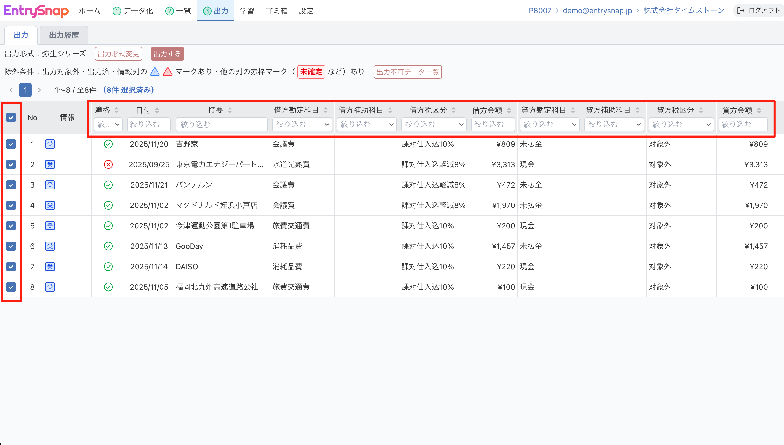The width and height of the screenshot is (784, 445).
Task: Click the previous page arrow
Action: [x=11, y=90]
